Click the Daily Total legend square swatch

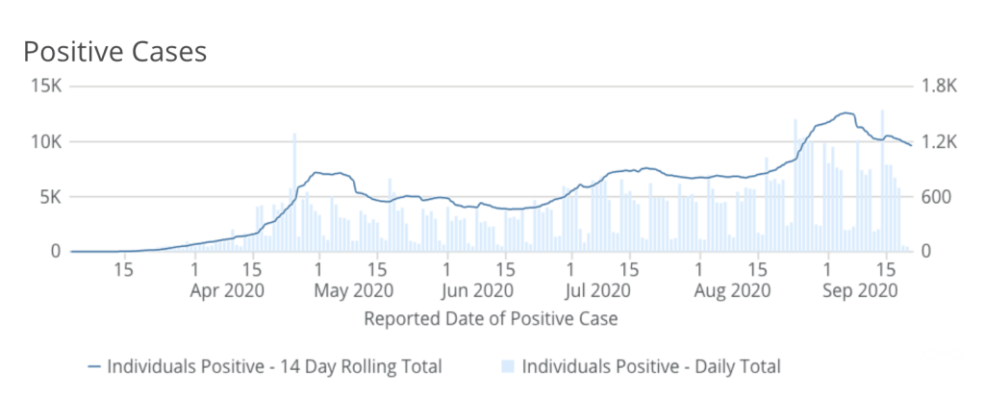coord(509,366)
